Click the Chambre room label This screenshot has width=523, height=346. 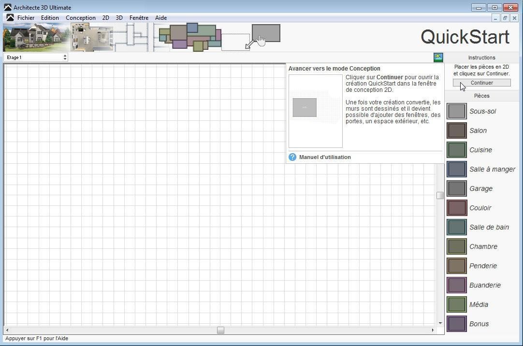click(483, 246)
